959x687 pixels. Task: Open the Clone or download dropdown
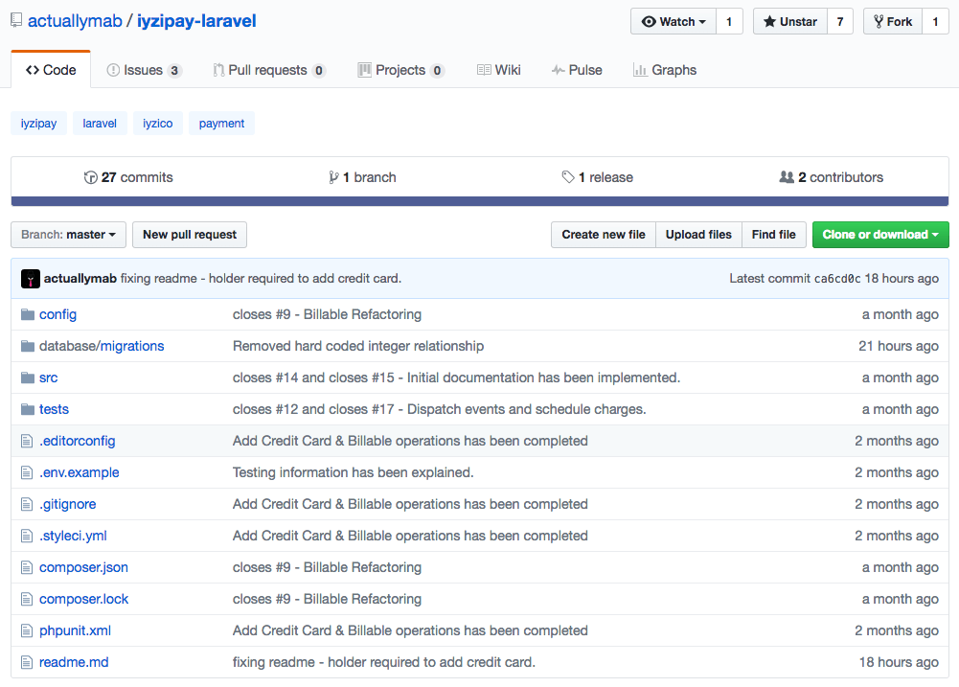[879, 235]
